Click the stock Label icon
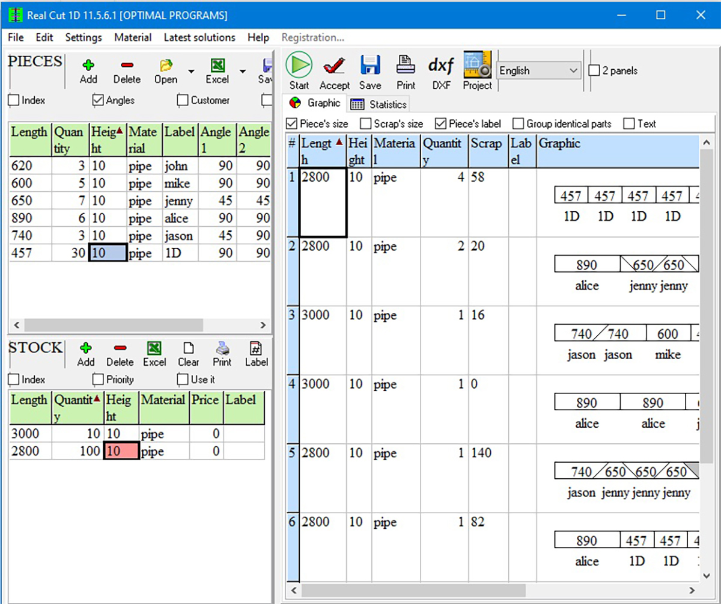Viewport: 721px width, 604px height. [x=256, y=348]
